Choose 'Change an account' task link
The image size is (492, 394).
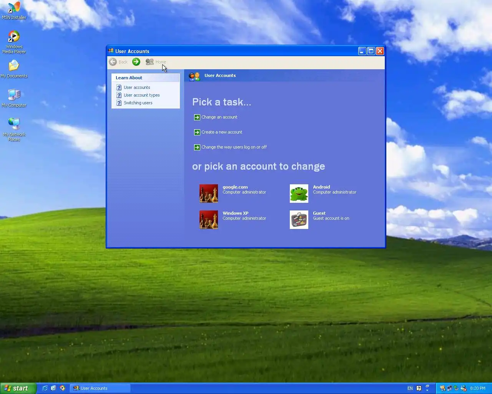(x=219, y=117)
